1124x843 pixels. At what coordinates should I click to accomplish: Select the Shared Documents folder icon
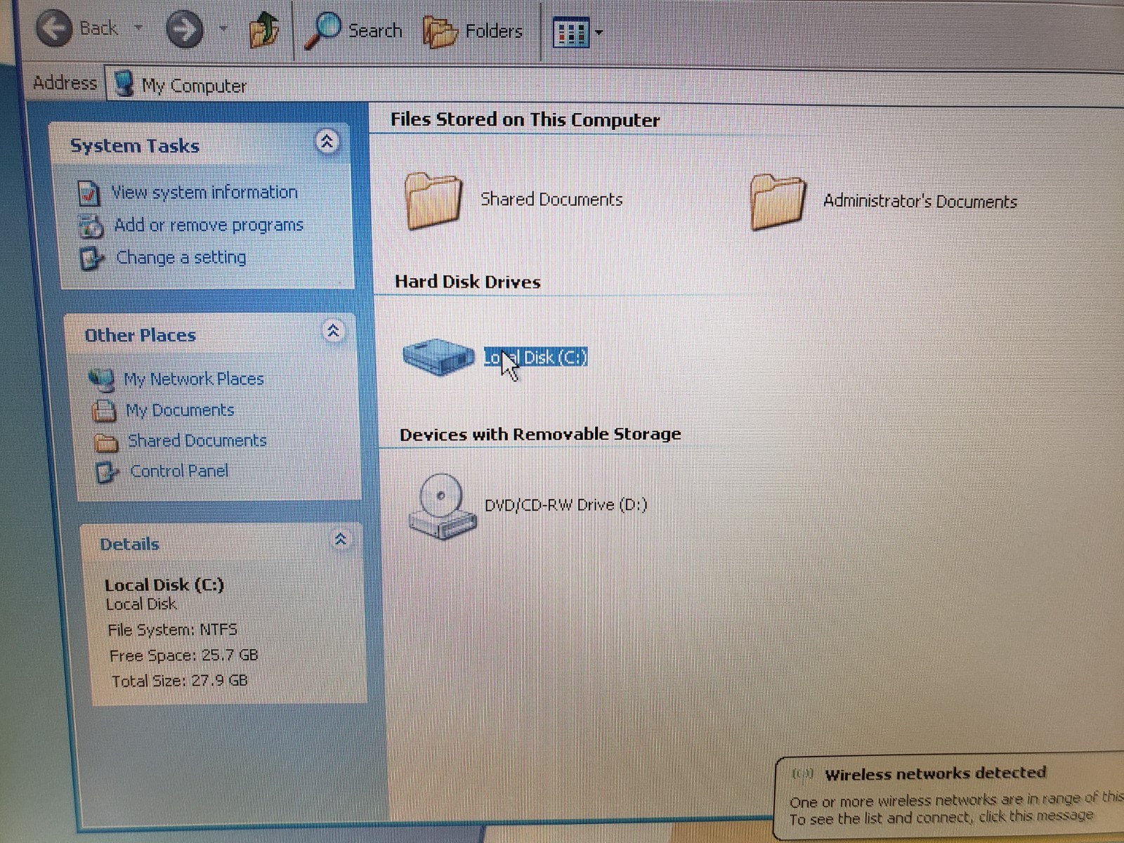pyautogui.click(x=433, y=201)
